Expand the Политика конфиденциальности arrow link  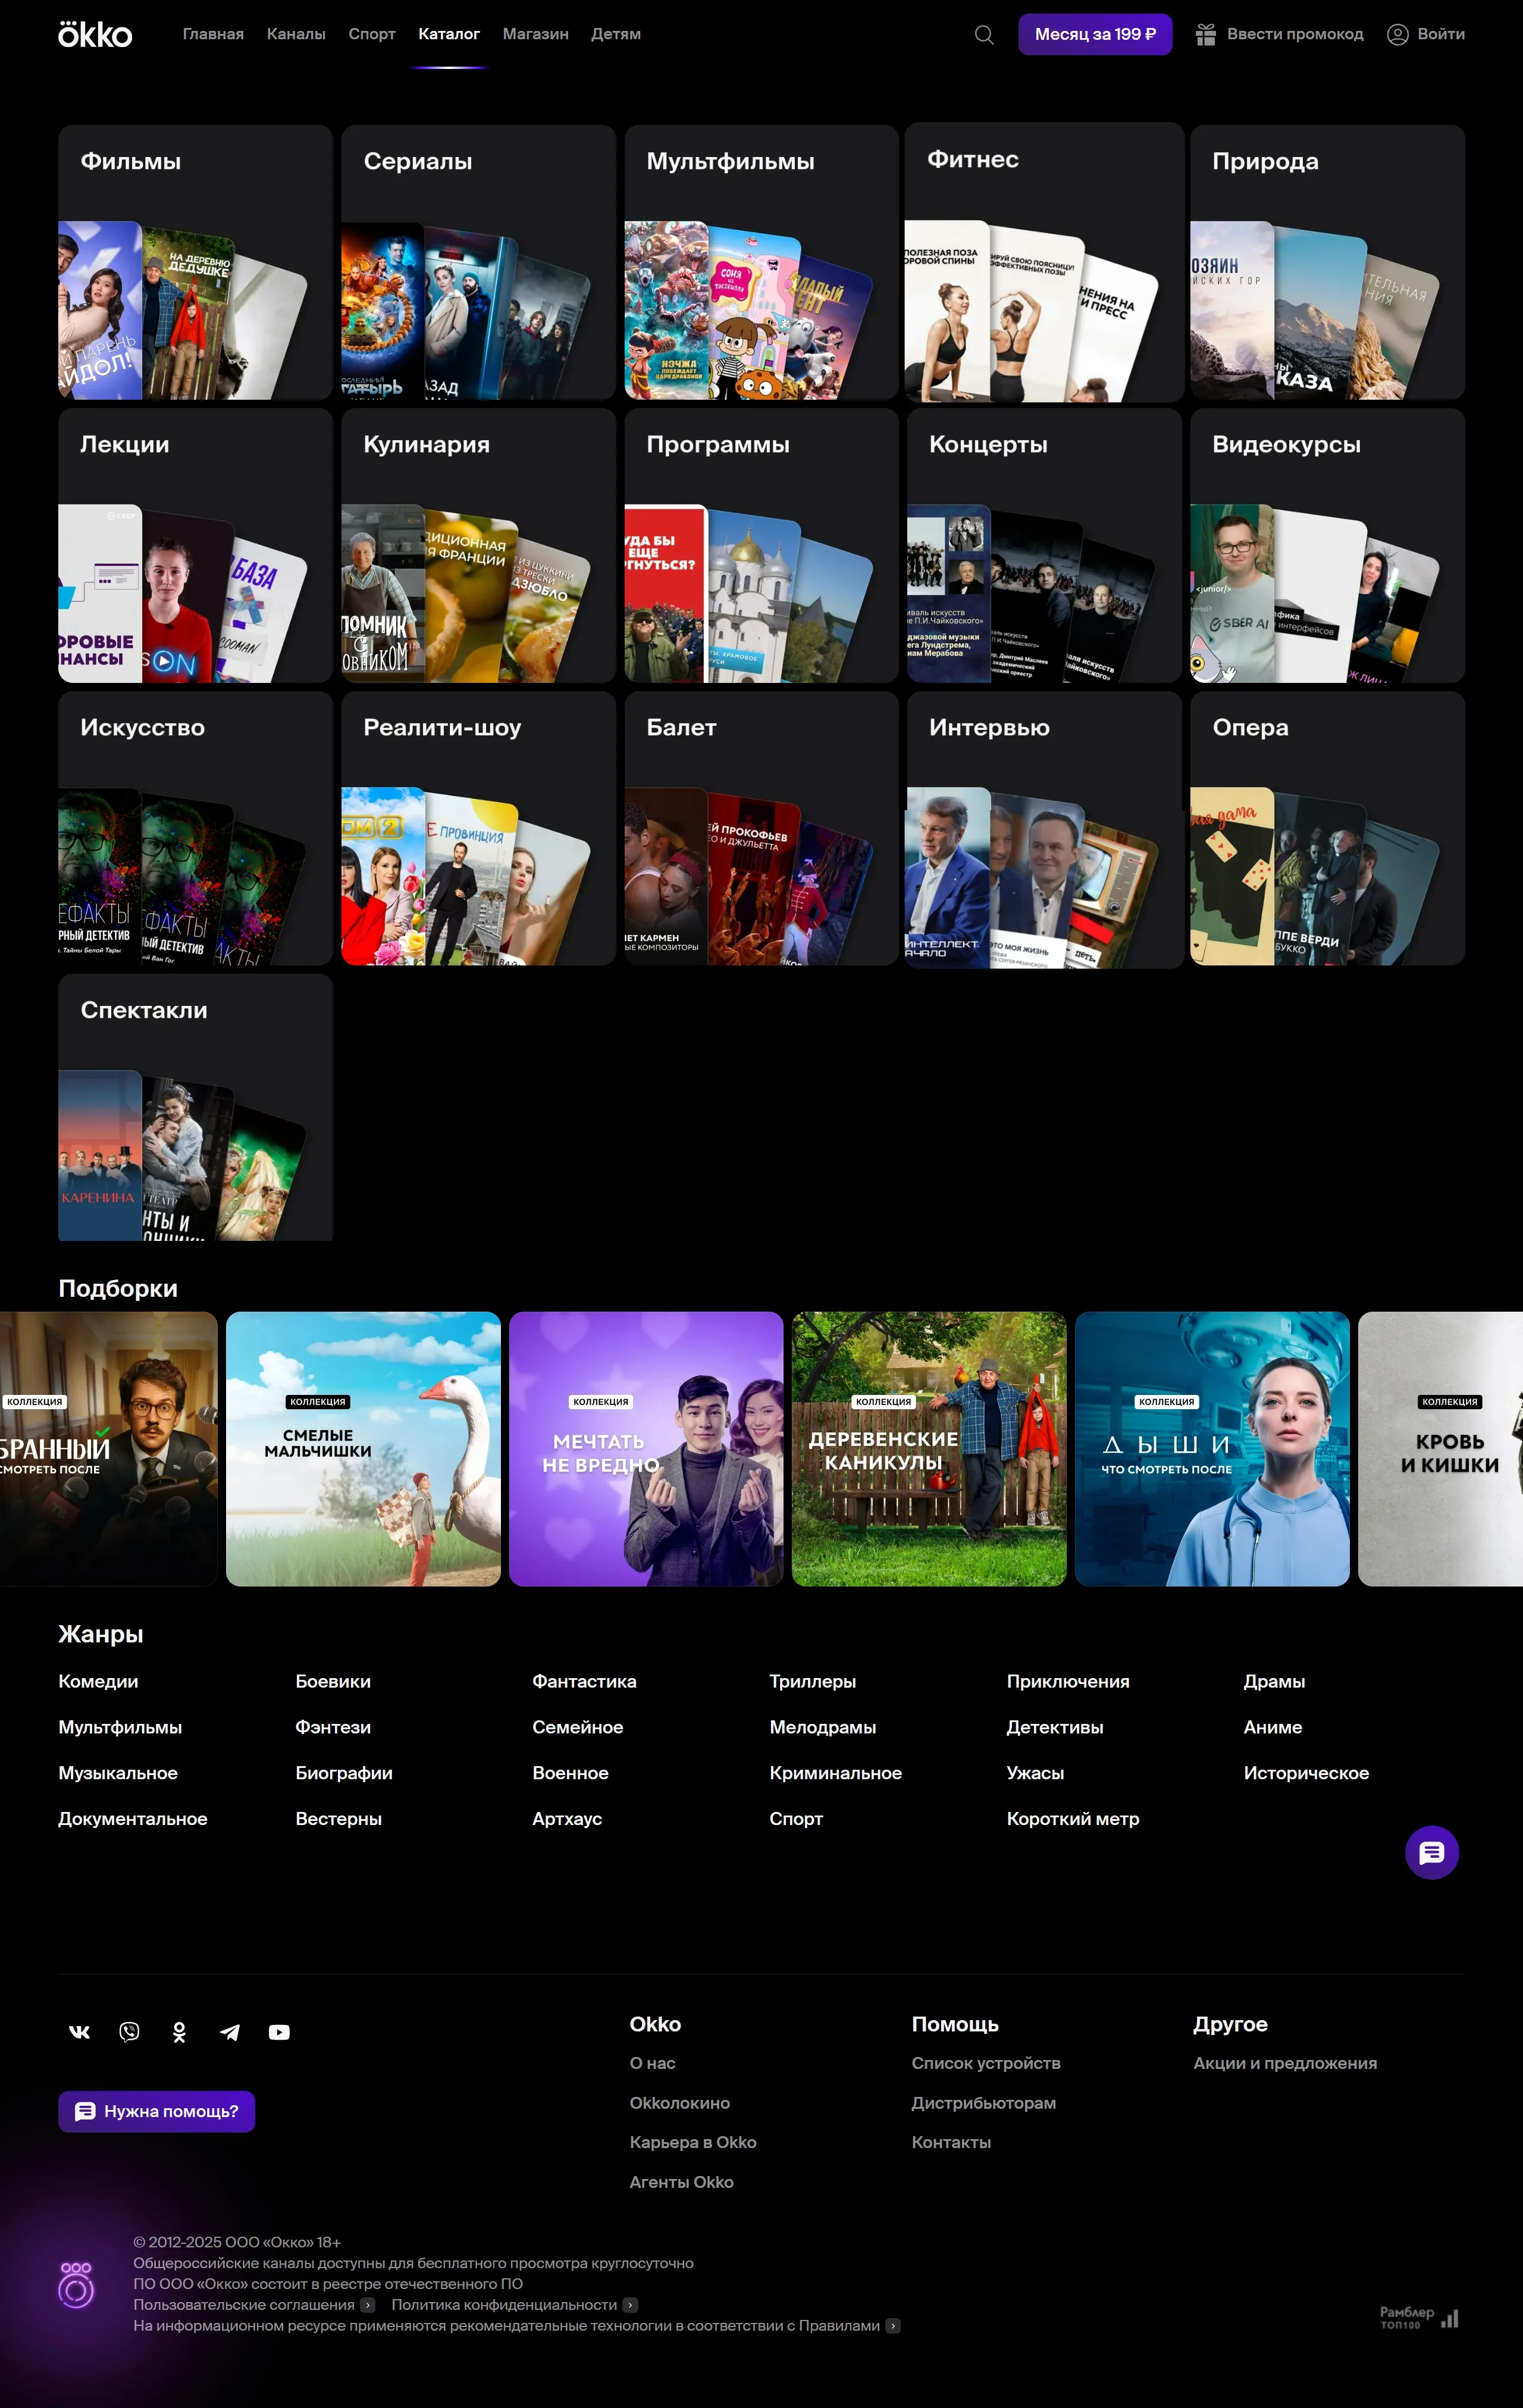tap(630, 2305)
